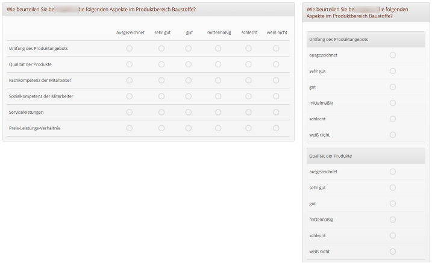This screenshot has width=432, height=263.
Task: Select 'ausgezeichnet' under Umfang des Produktangebots in right list
Action: pyautogui.click(x=393, y=55)
